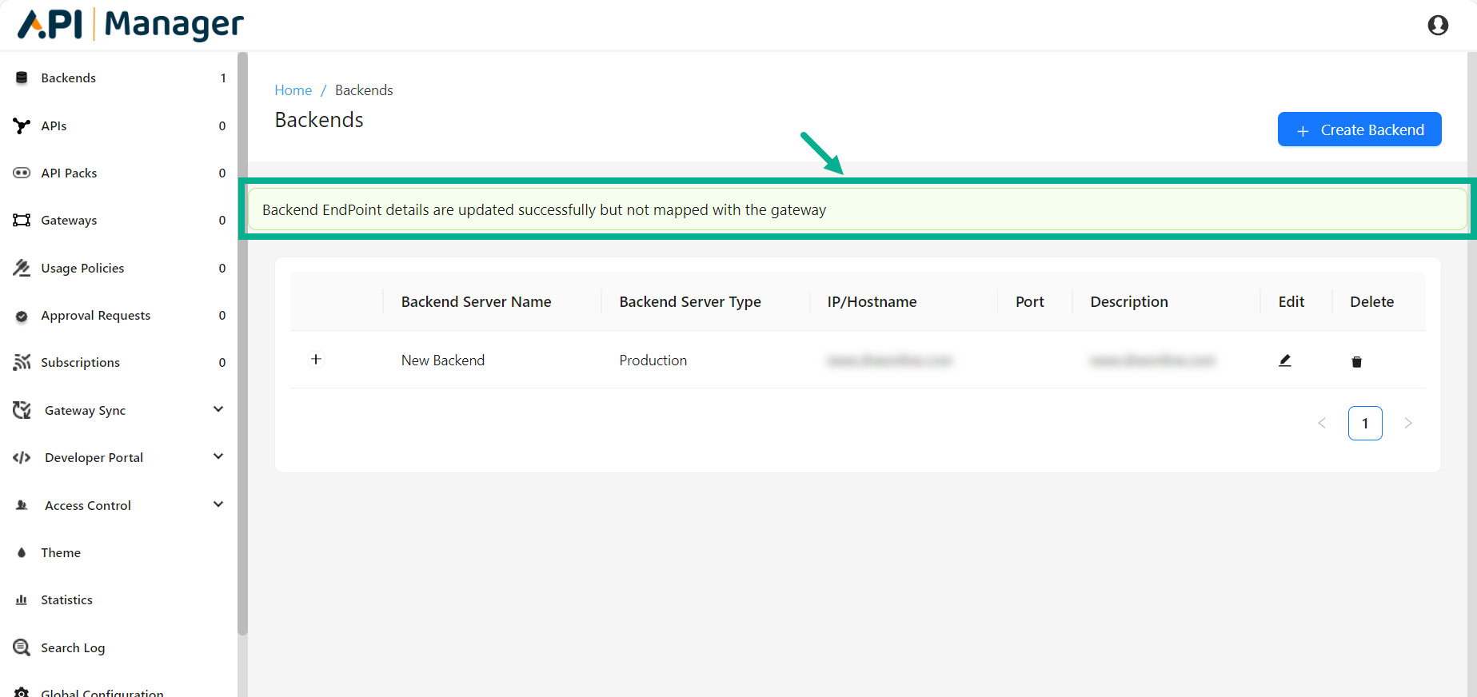
Task: Click the Gateways icon in sidebar
Action: point(22,220)
